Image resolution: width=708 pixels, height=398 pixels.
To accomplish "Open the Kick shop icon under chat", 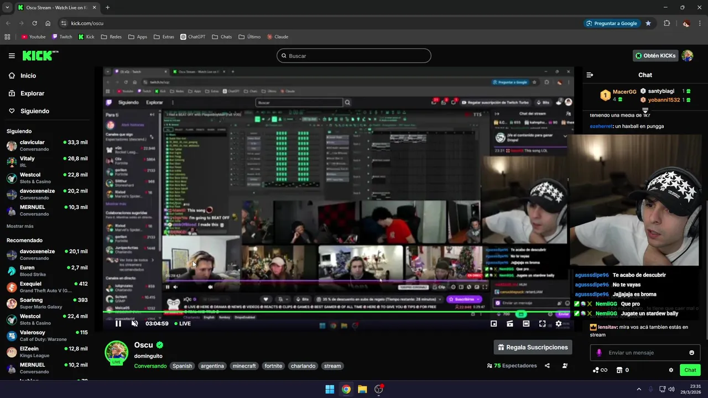I will tap(619, 370).
